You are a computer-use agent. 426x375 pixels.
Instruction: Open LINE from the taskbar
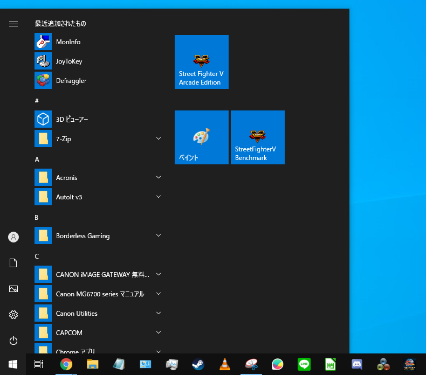point(304,364)
